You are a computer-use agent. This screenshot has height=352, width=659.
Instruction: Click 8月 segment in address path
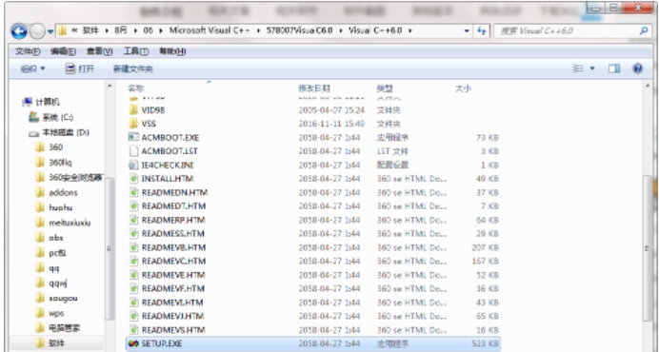pos(121,30)
